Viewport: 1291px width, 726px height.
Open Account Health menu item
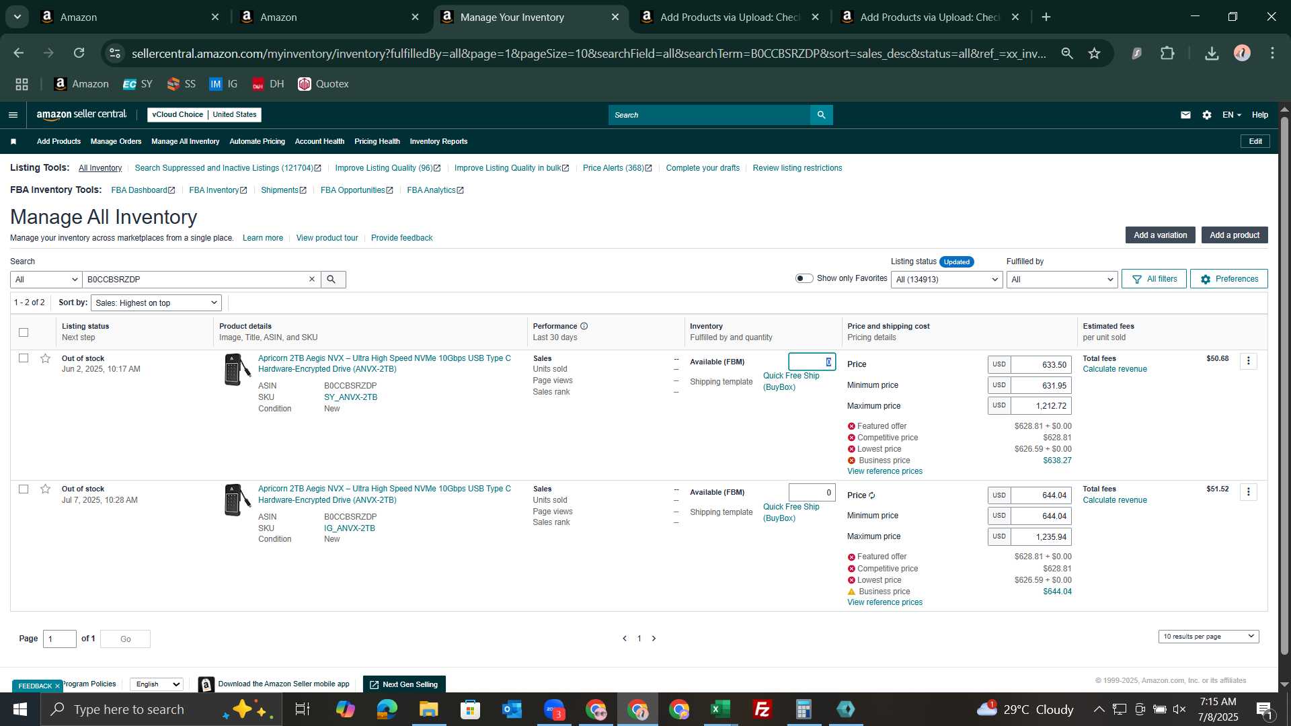click(x=319, y=141)
